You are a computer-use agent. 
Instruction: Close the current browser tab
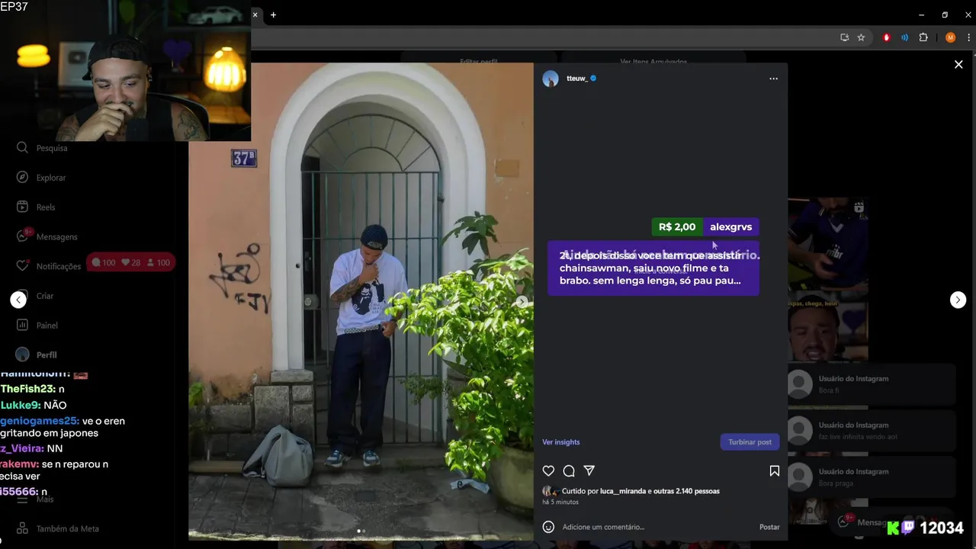pos(255,14)
